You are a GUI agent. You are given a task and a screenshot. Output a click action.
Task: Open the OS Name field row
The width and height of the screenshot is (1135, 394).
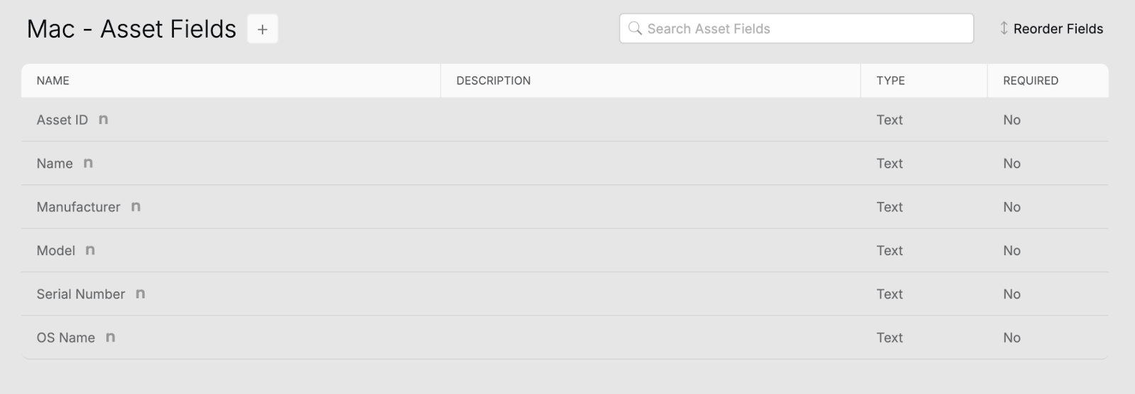click(x=565, y=337)
